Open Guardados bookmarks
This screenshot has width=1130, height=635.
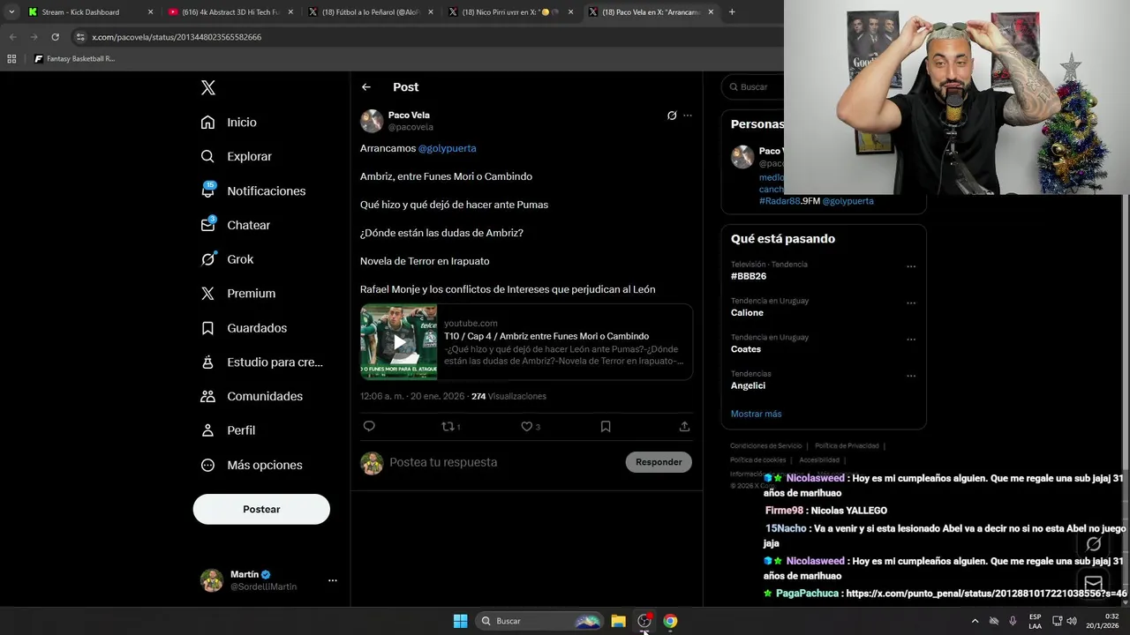[244, 328]
